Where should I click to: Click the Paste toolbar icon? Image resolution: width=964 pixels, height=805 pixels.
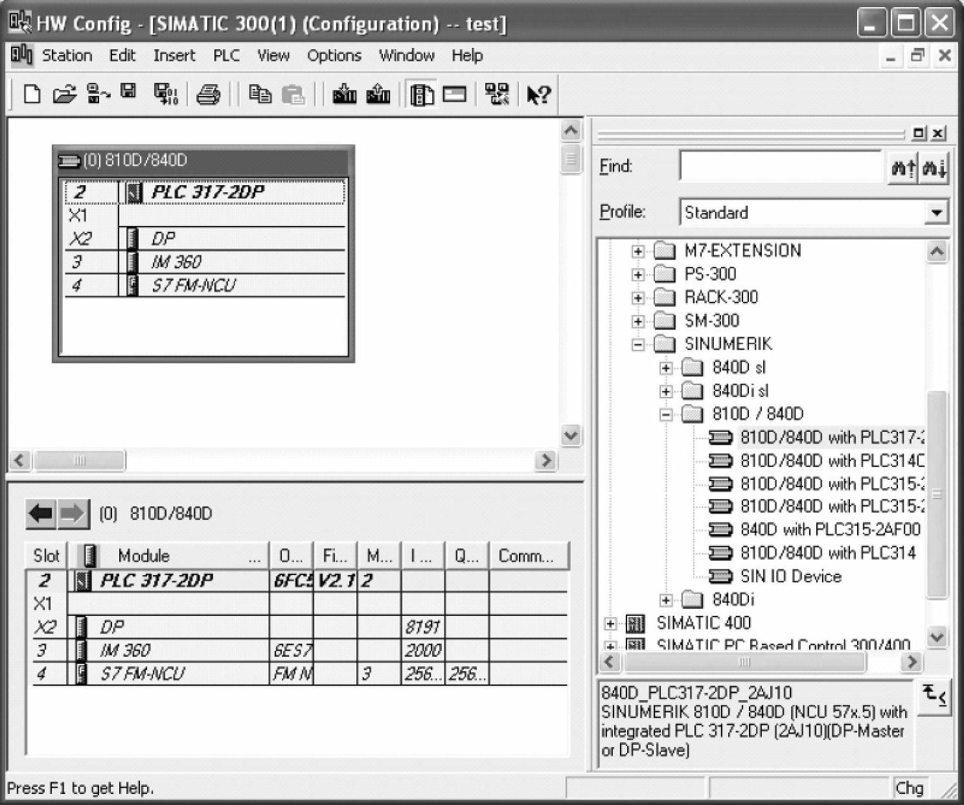(293, 95)
